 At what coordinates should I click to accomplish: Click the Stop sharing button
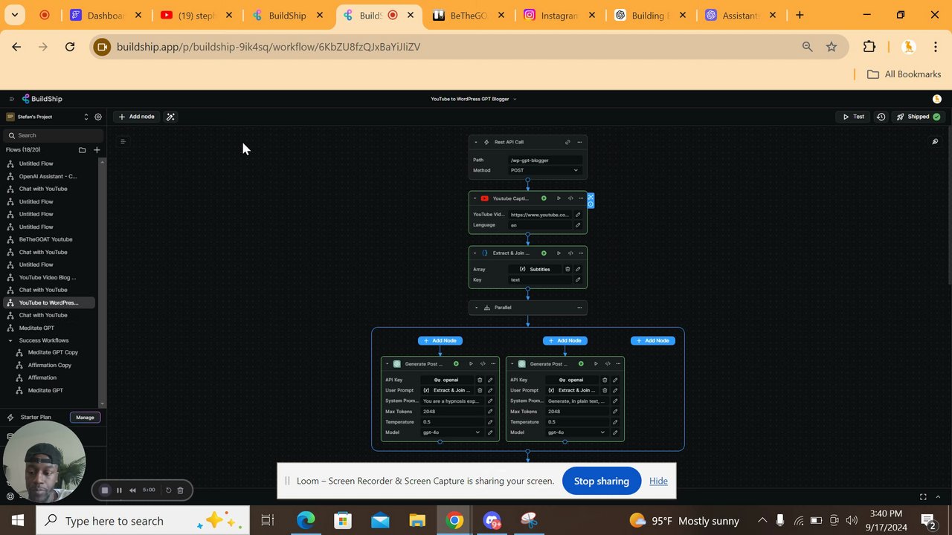[601, 481]
